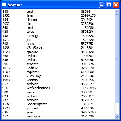Viewport: 121px width, 121px height.
Task: Click process ID 1532
Action: click(x=6, y=104)
